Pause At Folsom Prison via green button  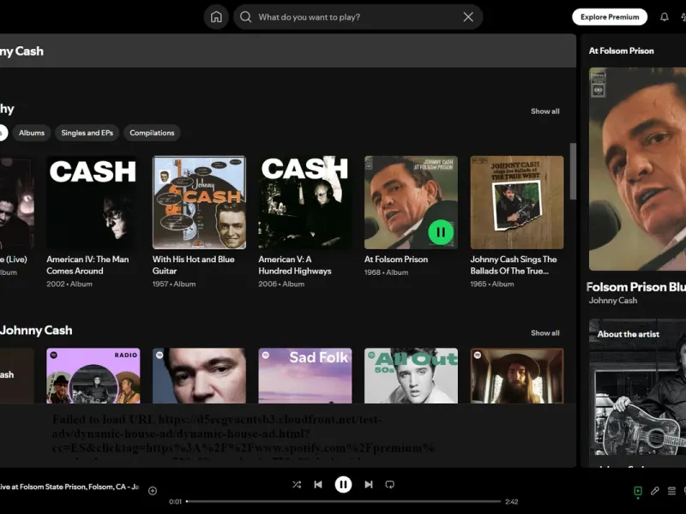(x=441, y=232)
